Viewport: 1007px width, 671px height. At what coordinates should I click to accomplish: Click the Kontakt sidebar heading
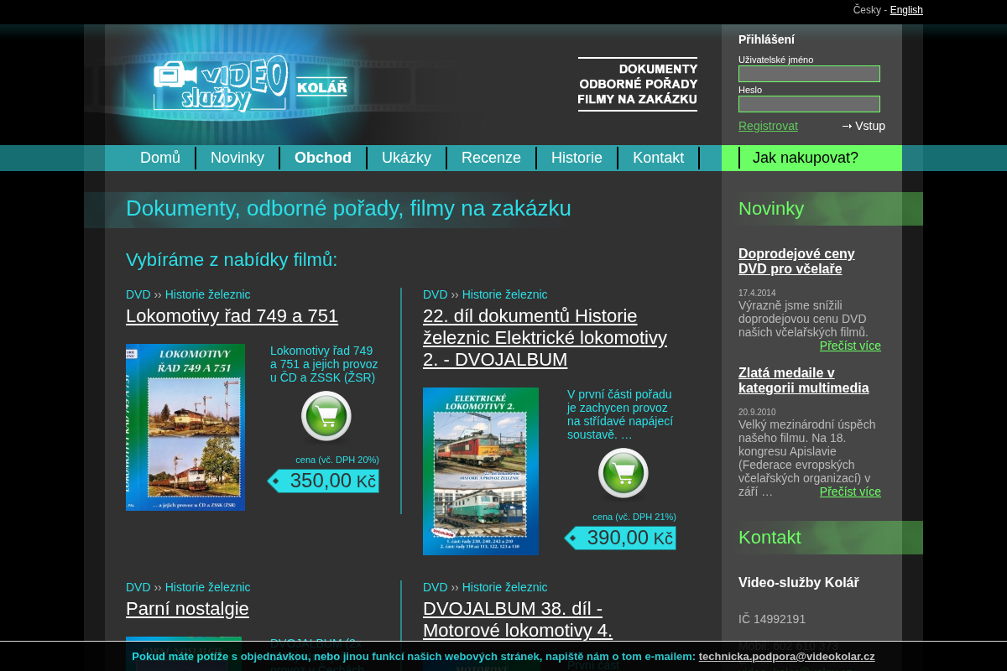point(770,538)
